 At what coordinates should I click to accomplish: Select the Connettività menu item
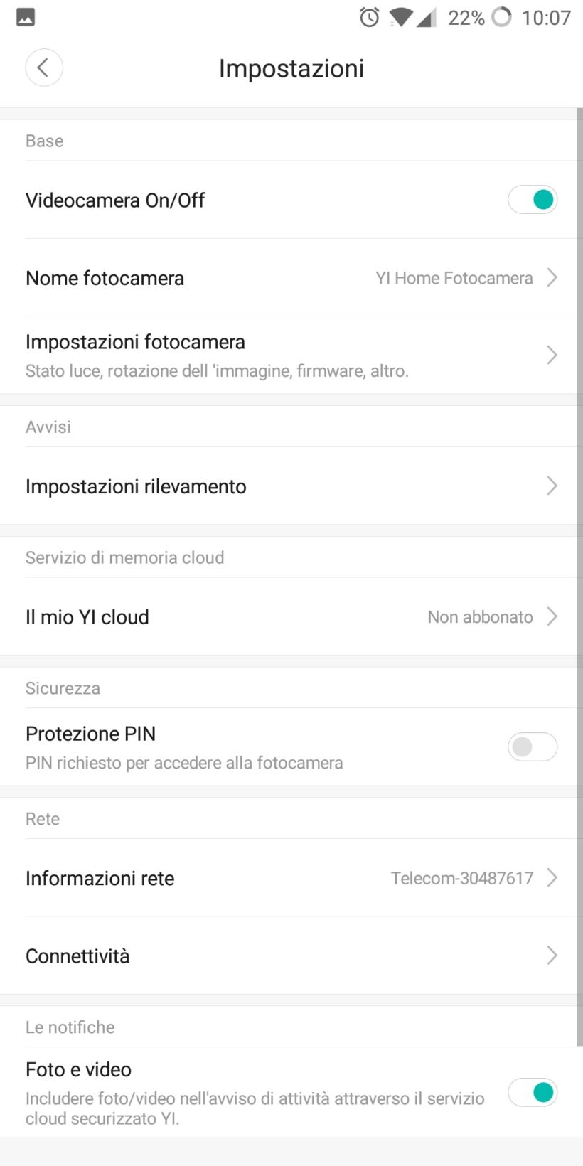tap(78, 956)
